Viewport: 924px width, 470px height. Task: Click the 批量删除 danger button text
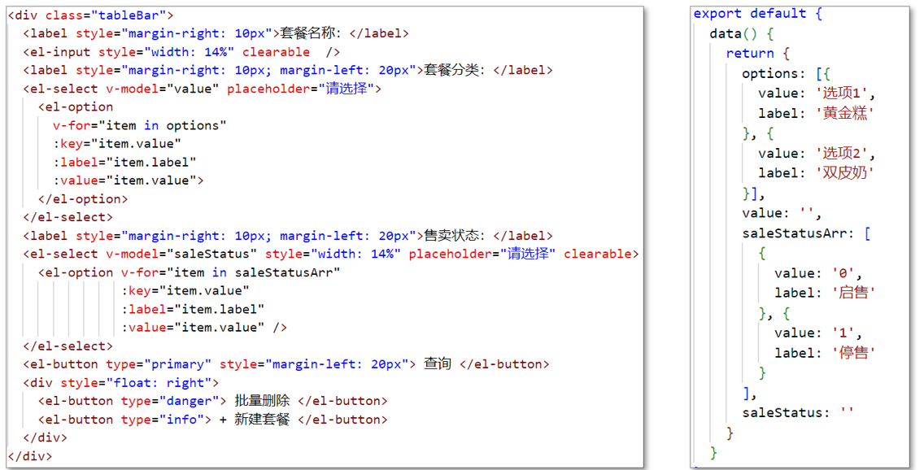point(262,401)
